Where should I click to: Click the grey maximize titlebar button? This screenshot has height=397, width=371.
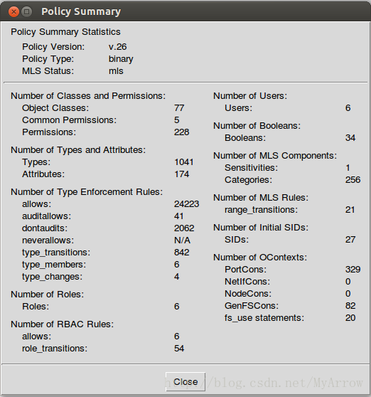click(26, 11)
